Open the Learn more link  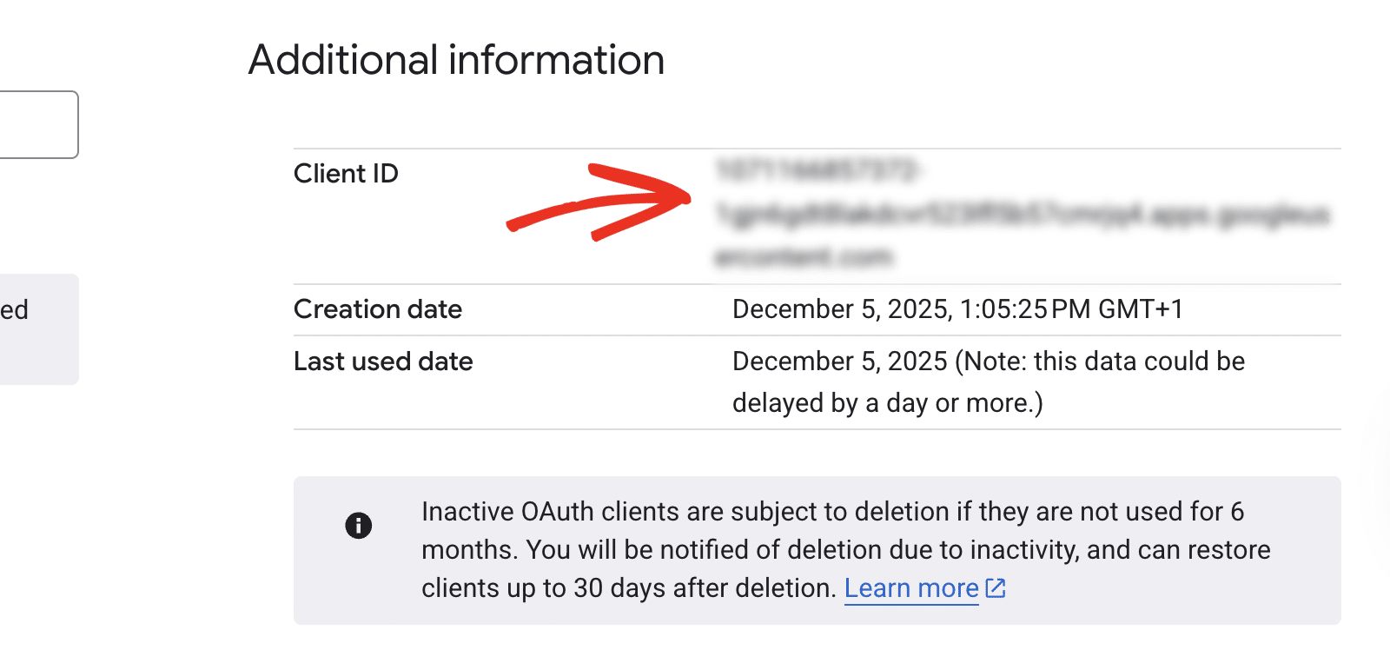pyautogui.click(x=911, y=588)
